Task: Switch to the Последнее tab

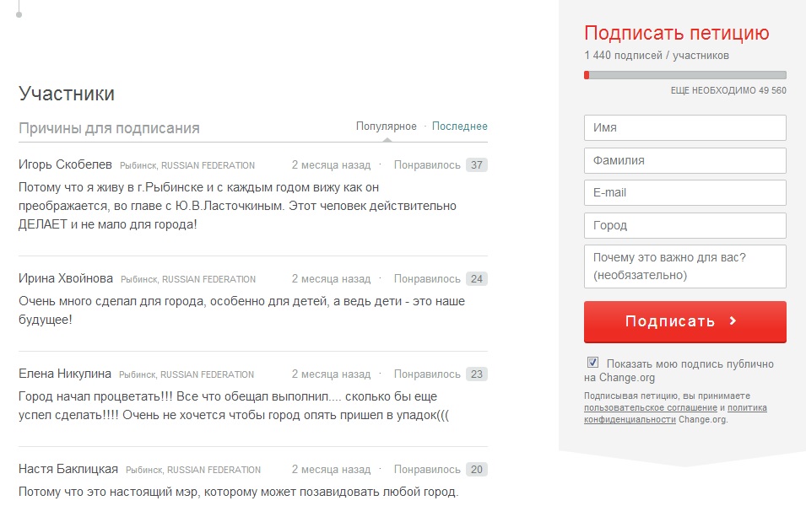Action: pos(460,126)
